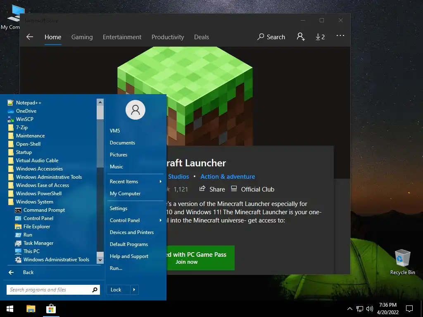Switch to the Home tab in Store
Screen dimensions: 423x317
[x=53, y=37]
